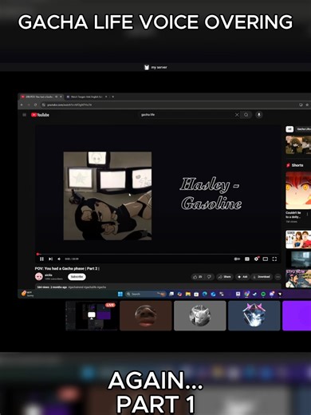Like the video with the thumbs-up button

[x=197, y=277]
